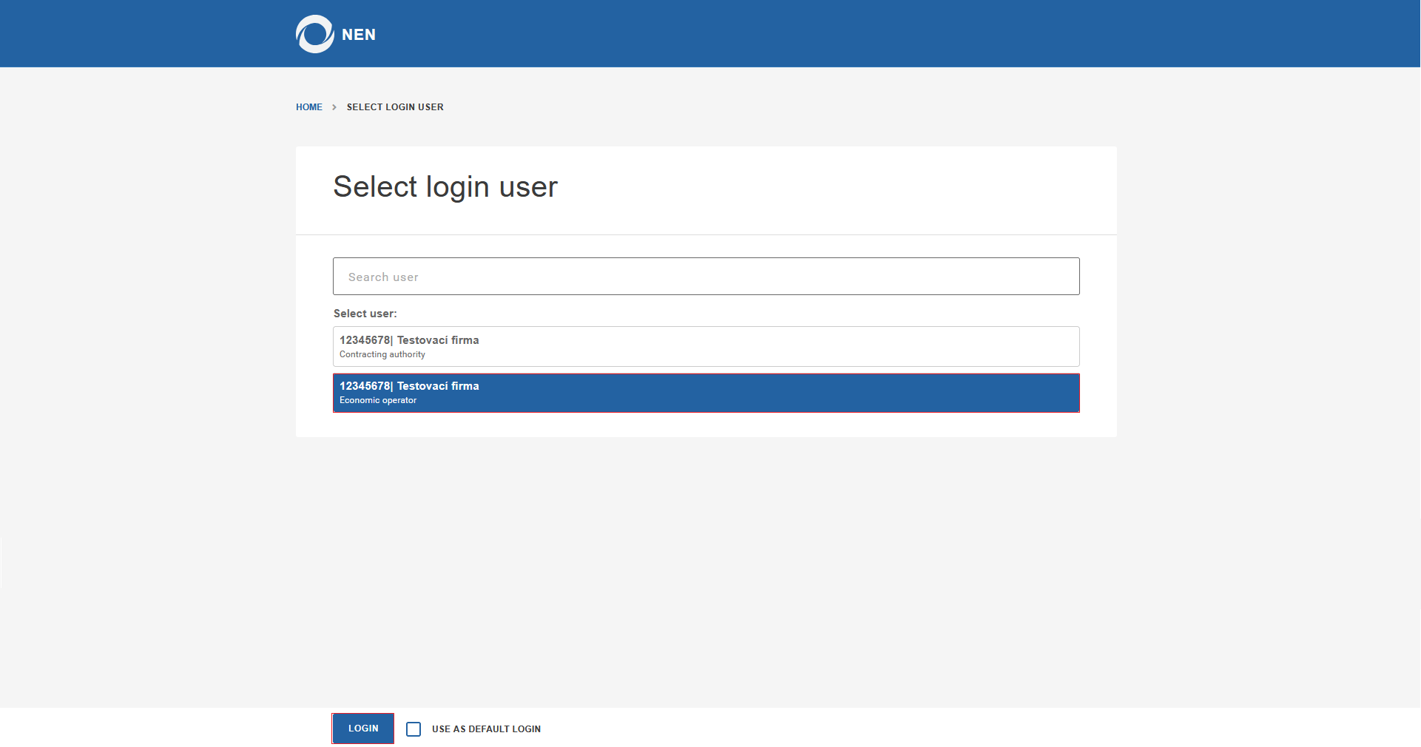
Task: Click the Select user label
Action: pyautogui.click(x=364, y=314)
